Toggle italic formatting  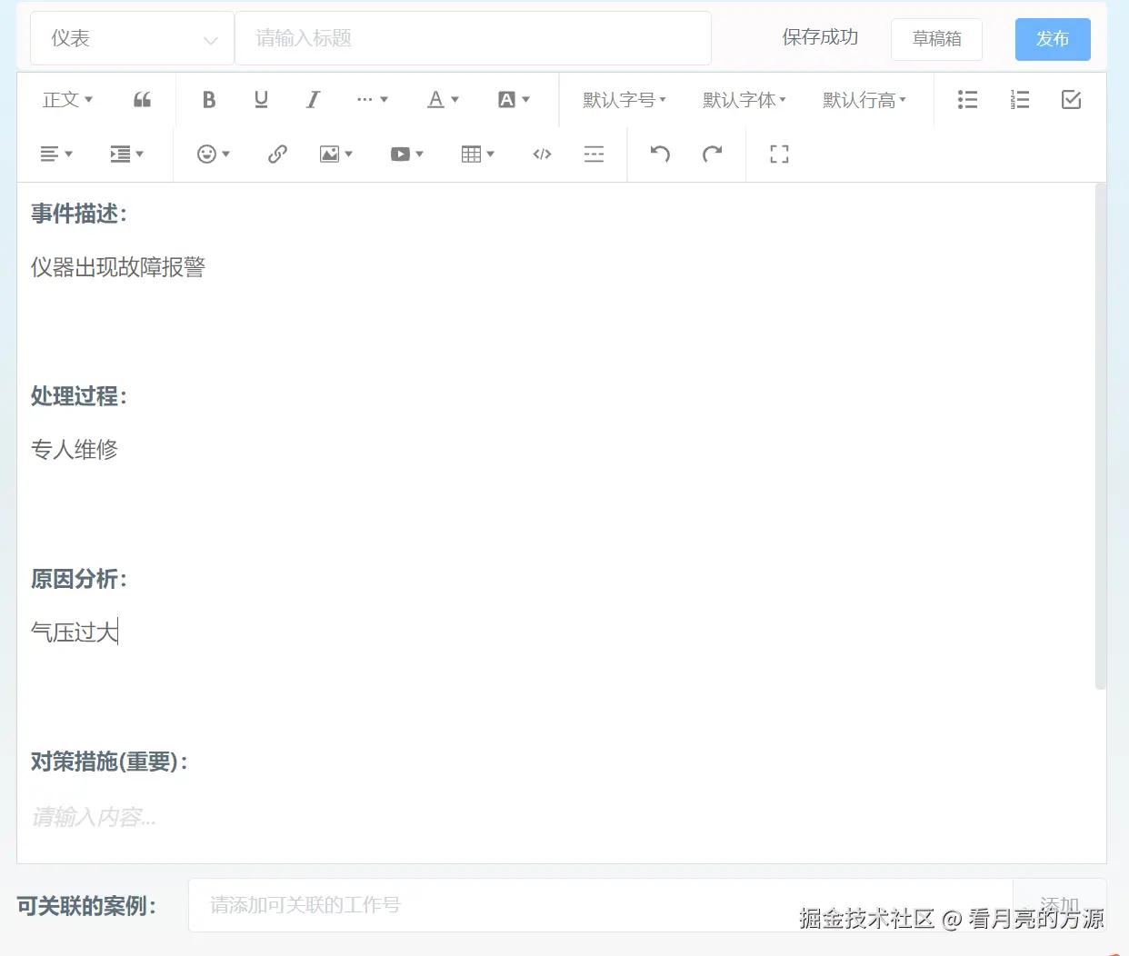[313, 100]
